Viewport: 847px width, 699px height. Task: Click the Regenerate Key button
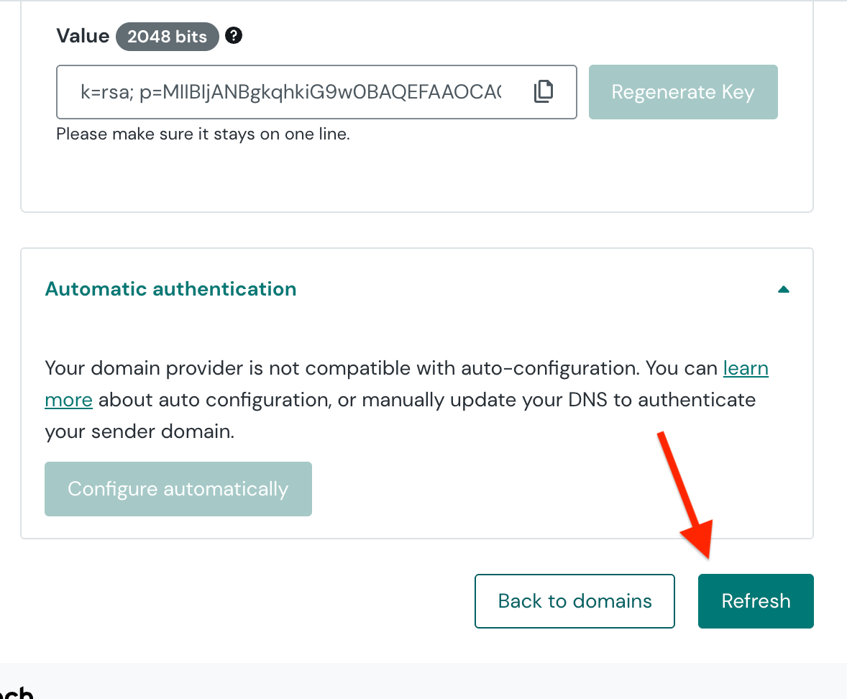click(683, 92)
